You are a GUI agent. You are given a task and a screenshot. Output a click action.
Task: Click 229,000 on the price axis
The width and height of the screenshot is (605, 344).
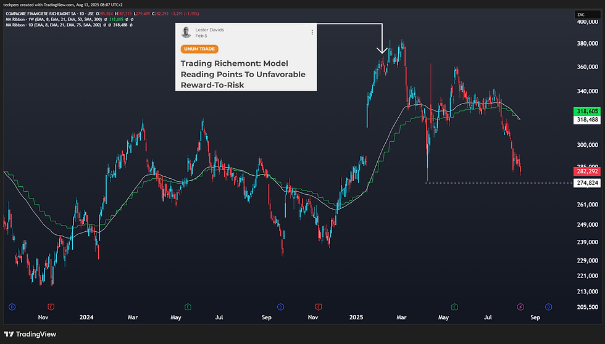point(587,261)
